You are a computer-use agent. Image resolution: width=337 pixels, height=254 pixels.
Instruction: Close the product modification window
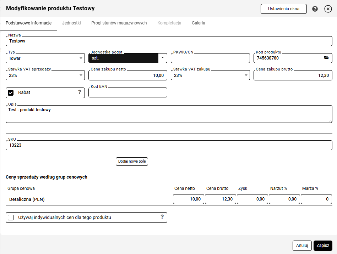[328, 9]
